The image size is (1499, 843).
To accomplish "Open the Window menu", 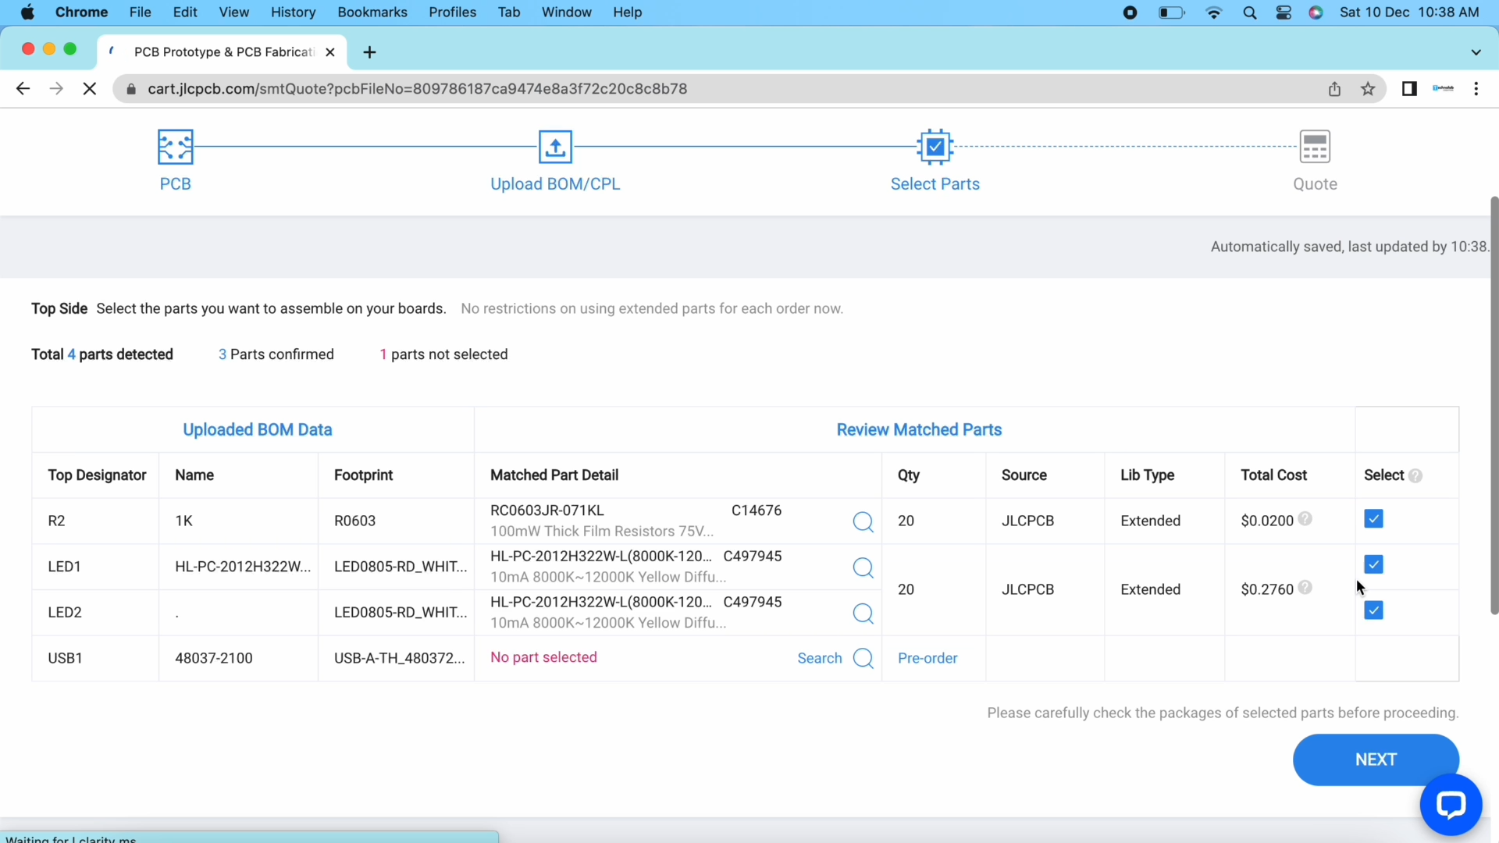I will 567,12.
